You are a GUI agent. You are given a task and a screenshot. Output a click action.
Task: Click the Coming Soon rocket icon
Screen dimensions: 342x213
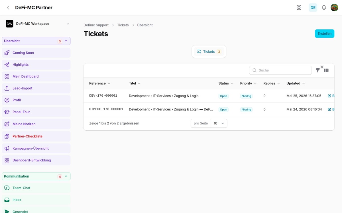point(7,53)
